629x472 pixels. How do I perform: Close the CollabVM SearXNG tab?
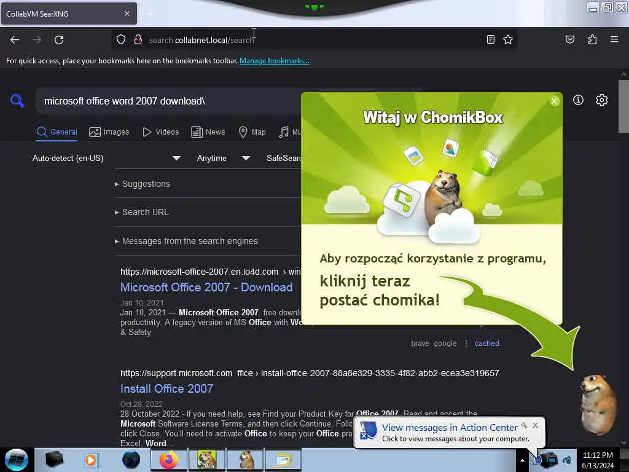[x=127, y=14]
